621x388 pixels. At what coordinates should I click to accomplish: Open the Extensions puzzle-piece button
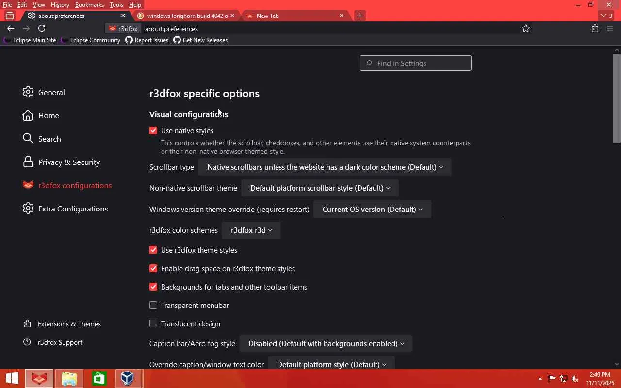tap(595, 29)
